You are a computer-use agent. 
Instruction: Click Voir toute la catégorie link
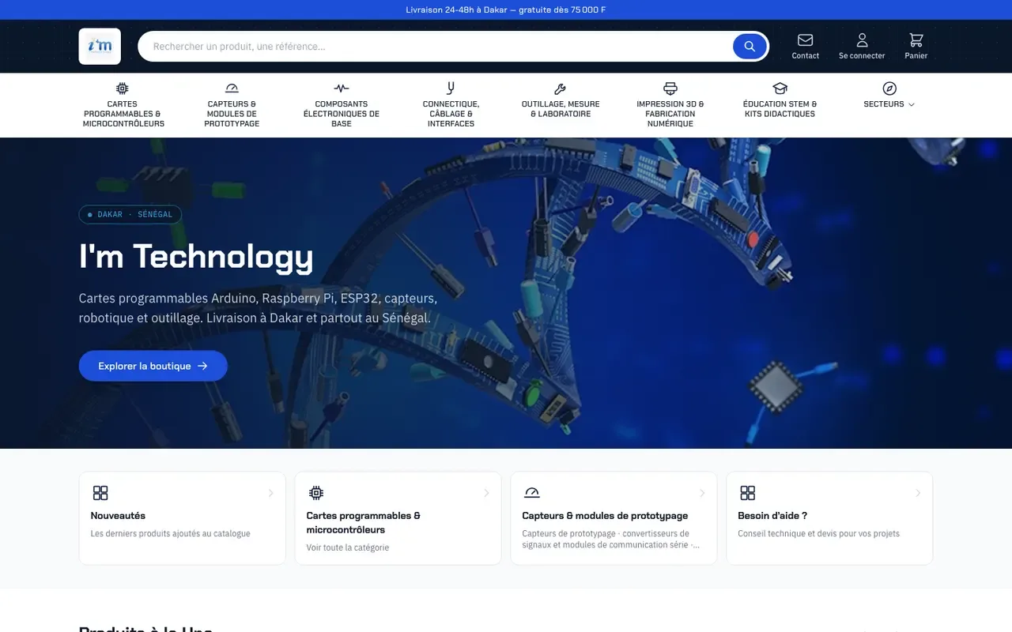pyautogui.click(x=348, y=547)
